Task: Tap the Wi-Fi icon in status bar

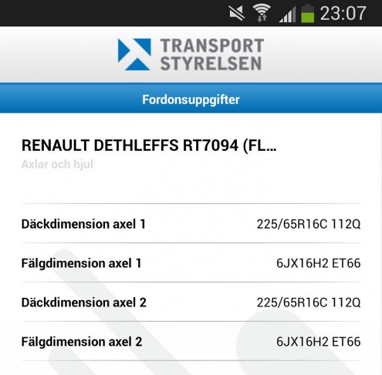Action: click(x=261, y=13)
